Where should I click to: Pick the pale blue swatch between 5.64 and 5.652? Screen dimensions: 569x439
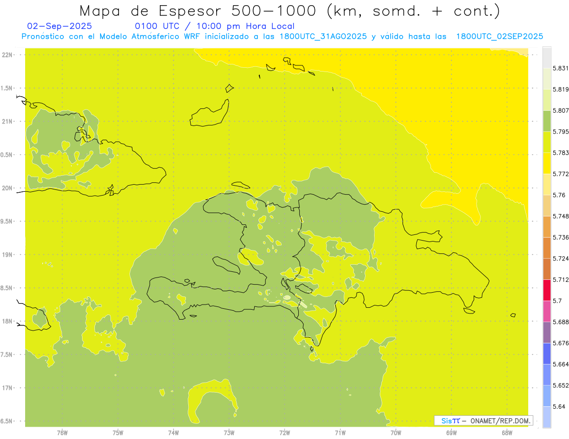click(x=547, y=396)
